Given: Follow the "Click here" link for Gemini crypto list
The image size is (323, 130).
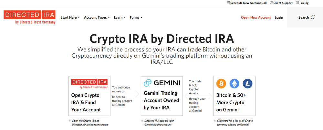Looking at the screenshot, I should [x=223, y=121].
